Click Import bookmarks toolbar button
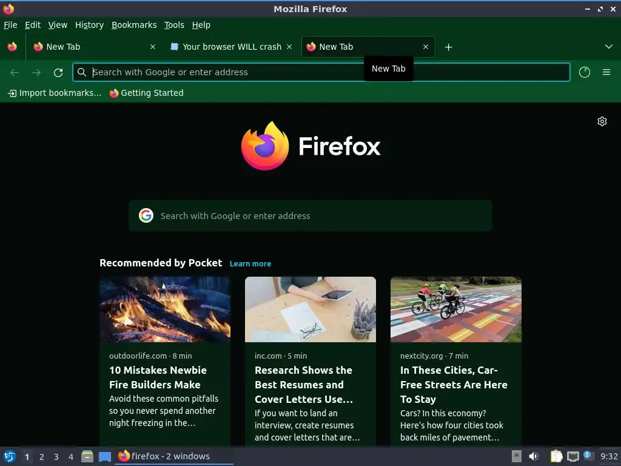Image resolution: width=621 pixels, height=466 pixels. point(55,93)
